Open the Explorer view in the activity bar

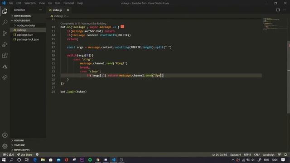5,11
